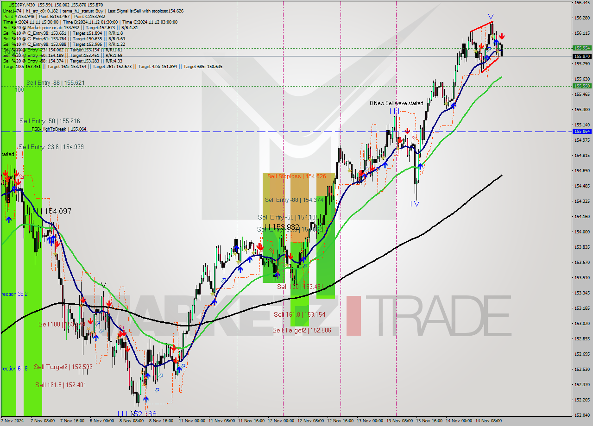This screenshot has height=426, width=593.
Task: Click the 'Line:1474 | h1_atr_c0: 0.182' info row
Action: click(x=93, y=10)
